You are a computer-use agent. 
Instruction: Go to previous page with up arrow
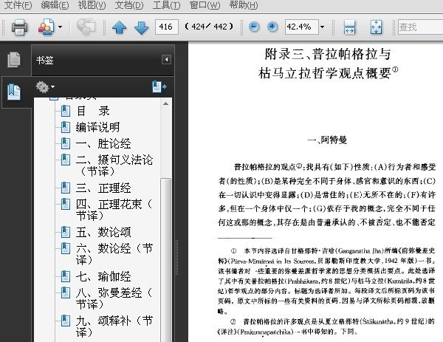coord(119,27)
